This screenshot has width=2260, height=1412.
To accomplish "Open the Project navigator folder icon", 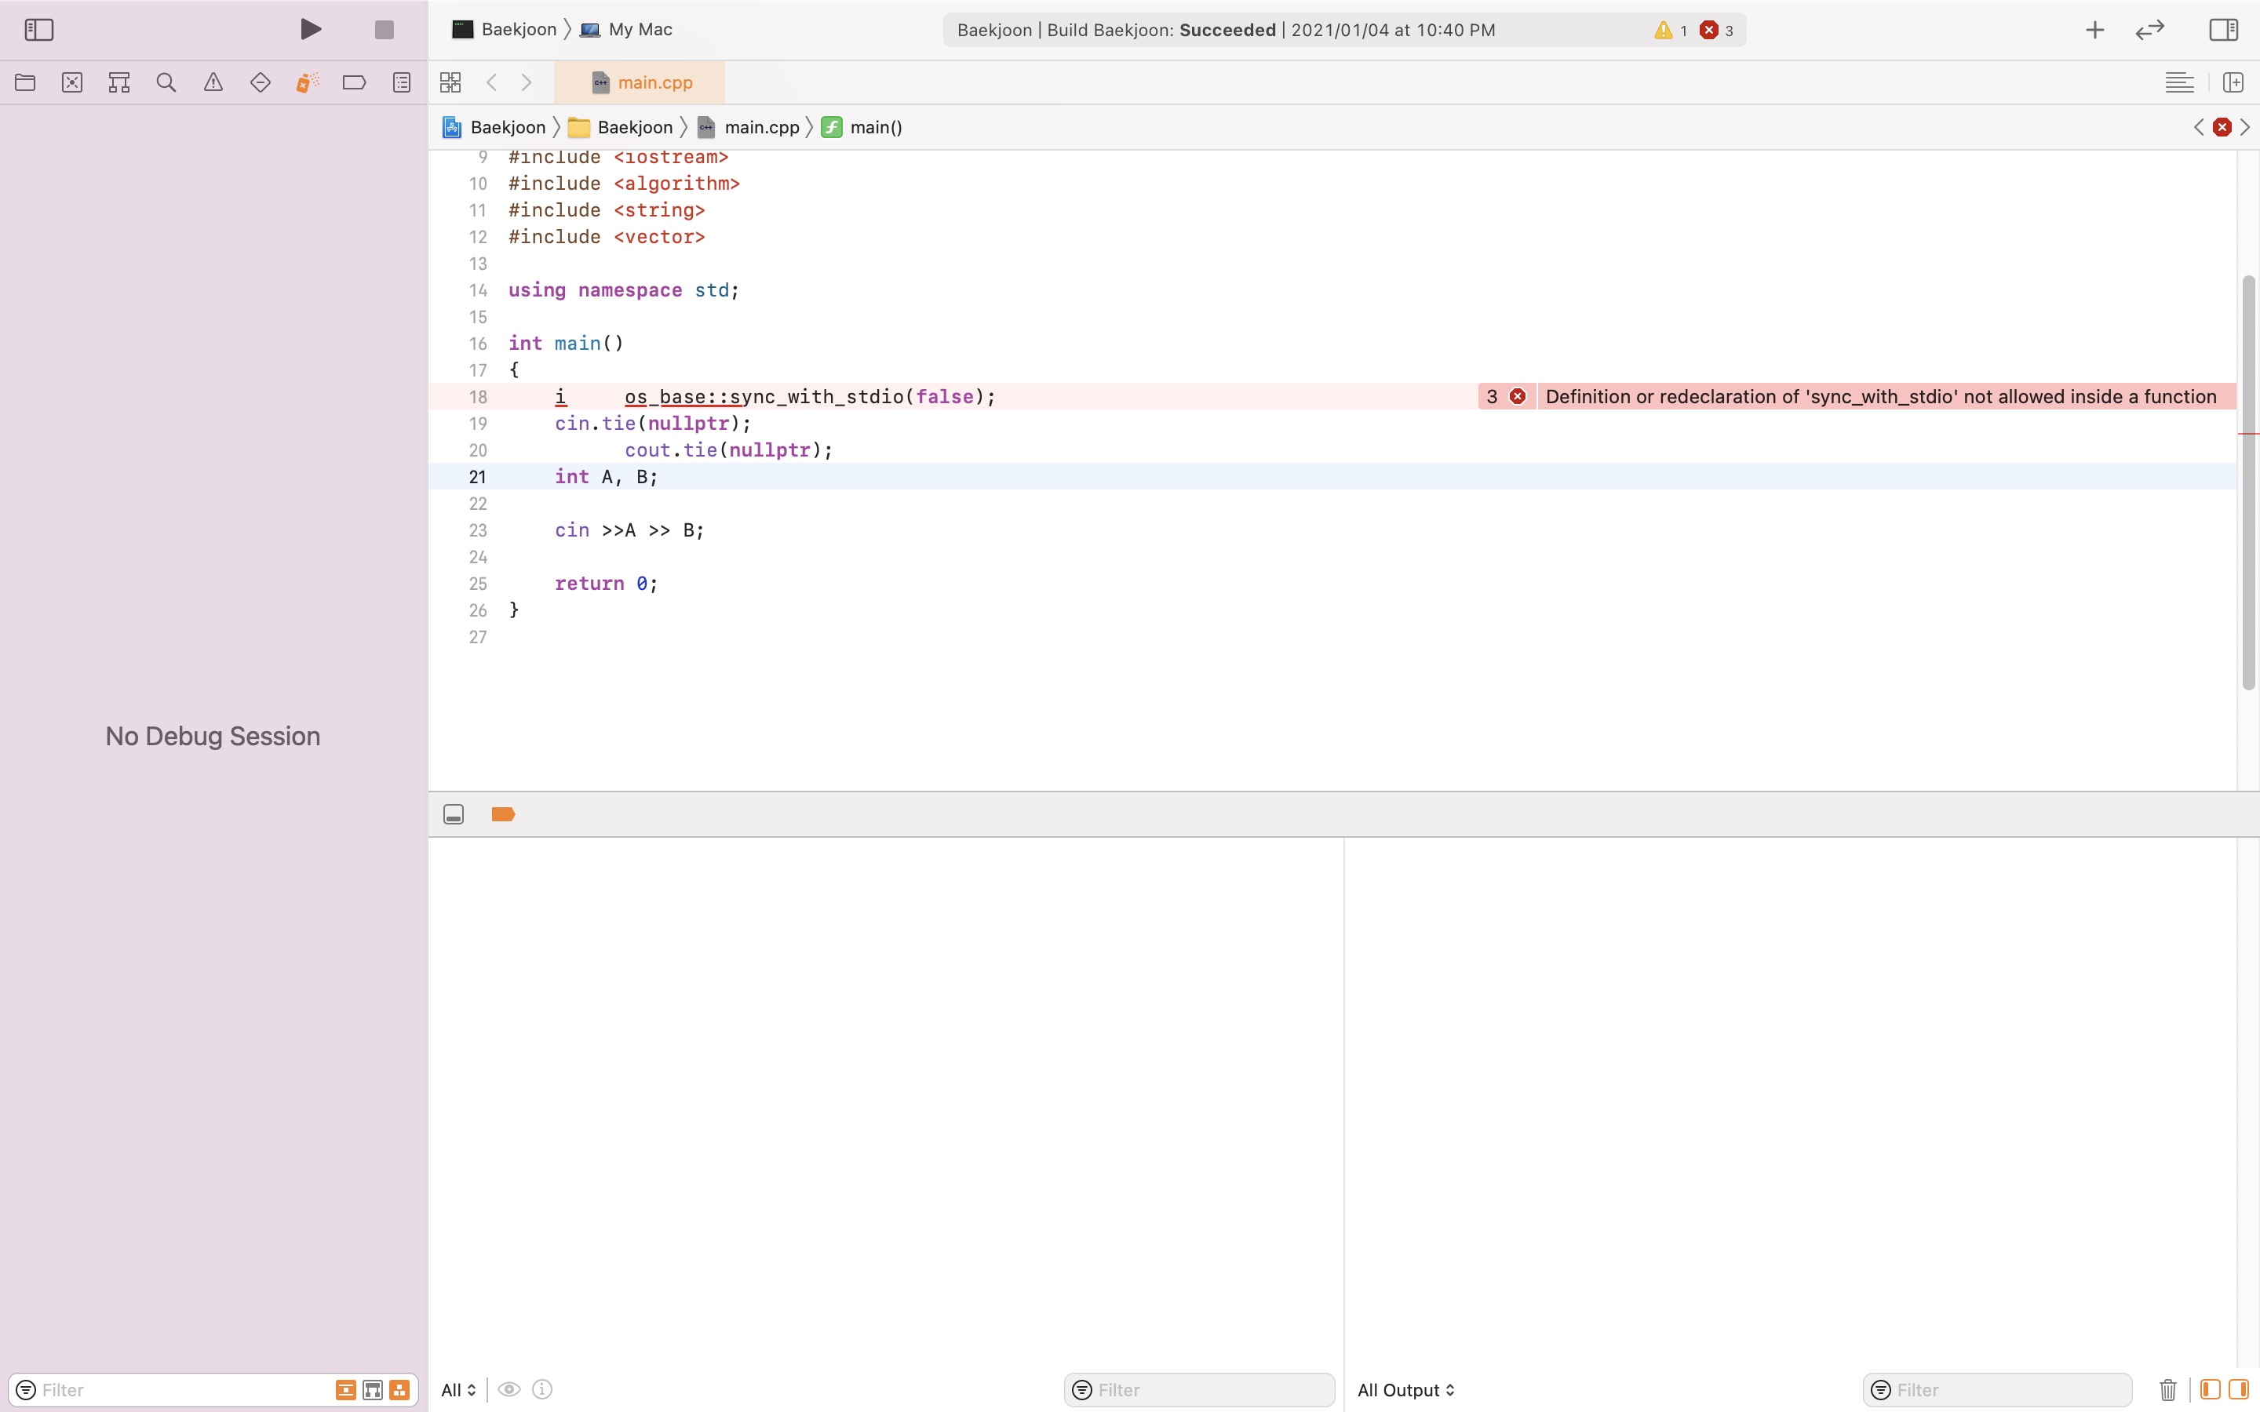I will point(25,82).
